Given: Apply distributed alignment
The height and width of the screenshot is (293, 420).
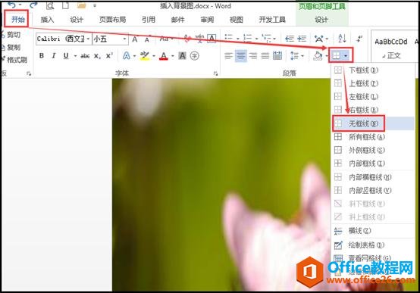Looking at the screenshot, I should (x=277, y=56).
